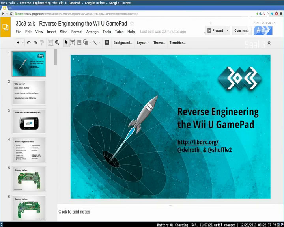Select the Zoom magnifier tool
This screenshot has width=284, height=227.
(x=57, y=43)
